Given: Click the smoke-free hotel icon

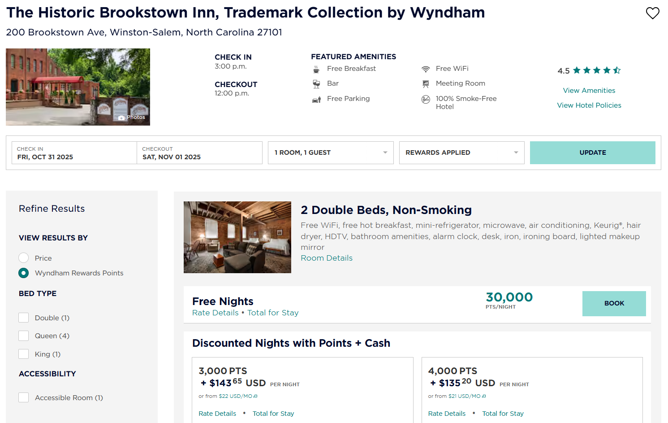Looking at the screenshot, I should tap(426, 99).
